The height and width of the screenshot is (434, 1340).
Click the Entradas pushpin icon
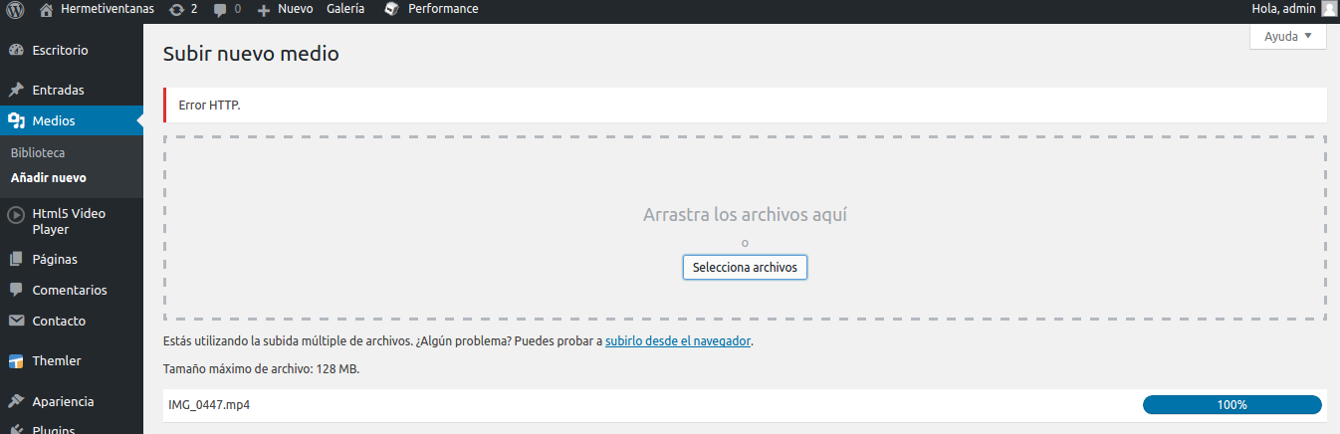point(16,90)
